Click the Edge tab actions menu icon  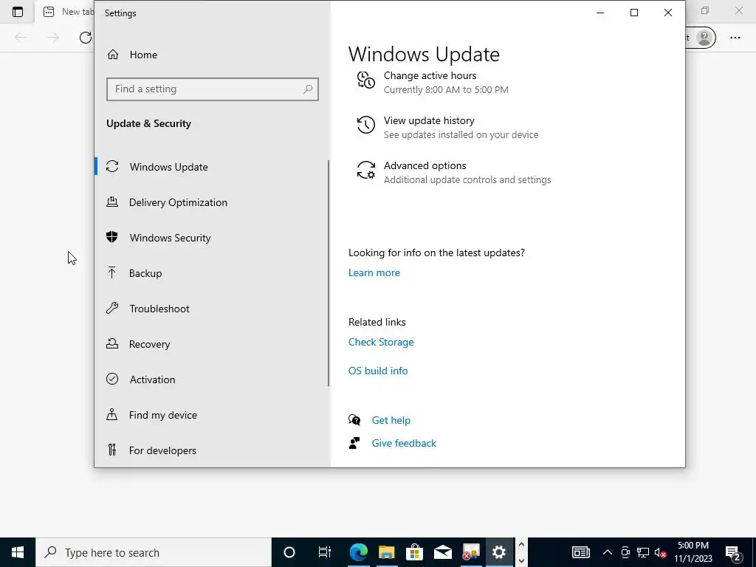pyautogui.click(x=18, y=12)
